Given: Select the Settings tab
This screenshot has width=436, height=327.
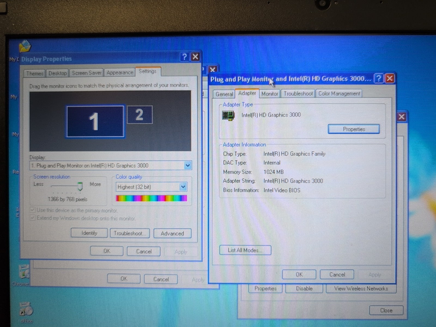Looking at the screenshot, I should 148,71.
